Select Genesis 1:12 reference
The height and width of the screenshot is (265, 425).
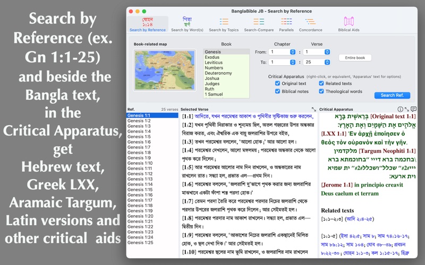tap(152, 174)
